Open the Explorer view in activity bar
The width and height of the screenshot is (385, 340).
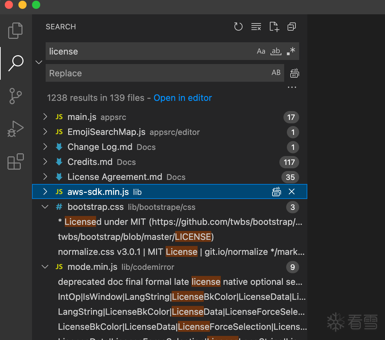coord(15,31)
